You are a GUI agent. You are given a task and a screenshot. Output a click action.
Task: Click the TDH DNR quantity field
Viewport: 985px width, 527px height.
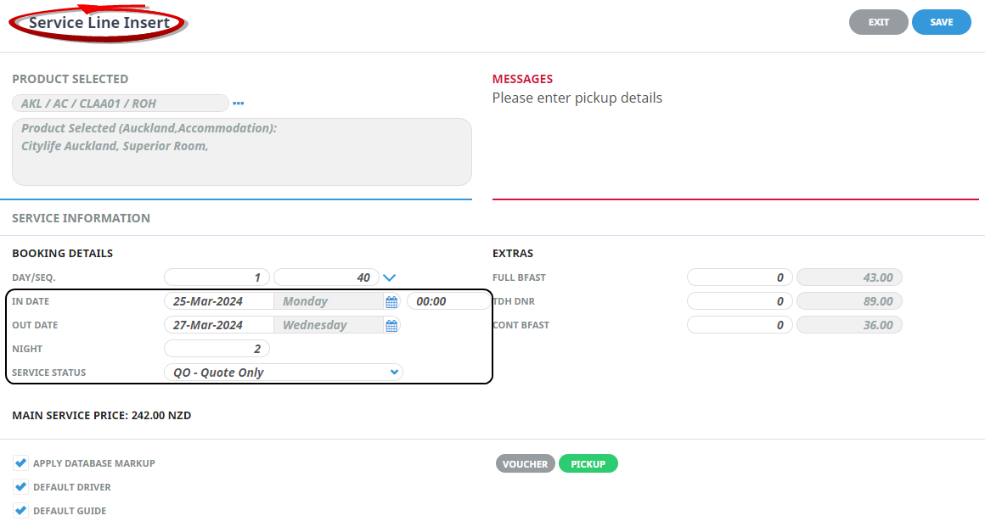(739, 301)
